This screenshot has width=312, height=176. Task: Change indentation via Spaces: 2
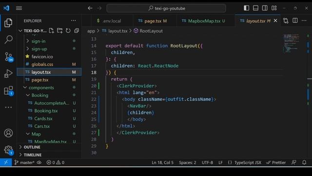tap(187, 163)
